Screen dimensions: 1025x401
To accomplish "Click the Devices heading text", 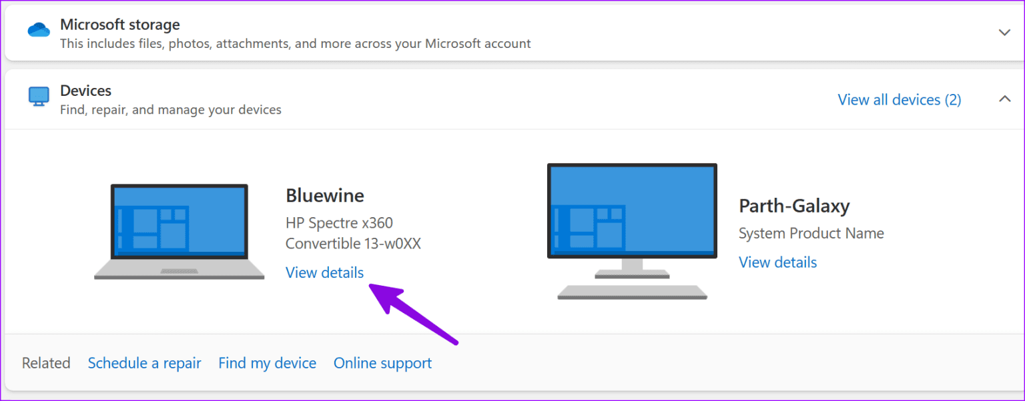I will (85, 91).
